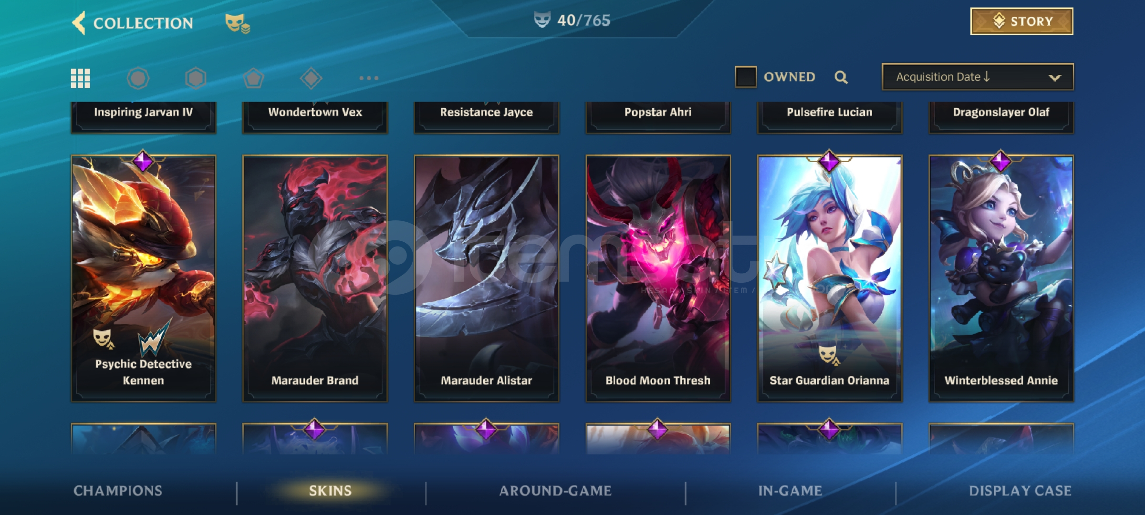Filter skins by pentagon rarity icon
This screenshot has height=515, width=1145.
[x=253, y=78]
